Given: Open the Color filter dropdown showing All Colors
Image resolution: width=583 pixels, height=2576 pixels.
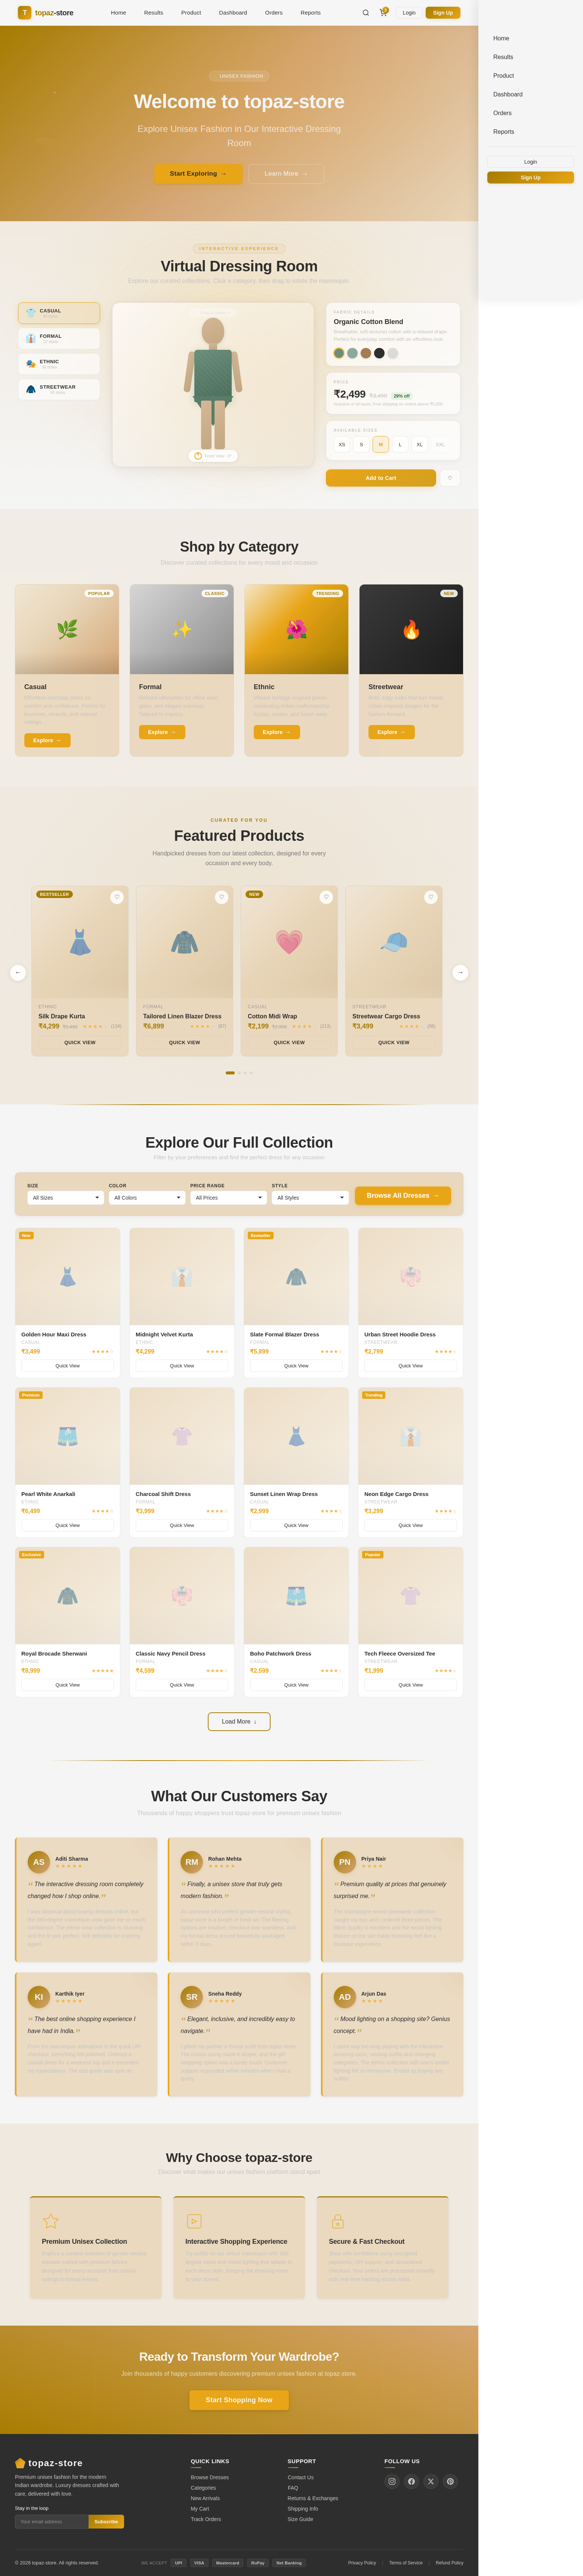Looking at the screenshot, I should tap(147, 1198).
